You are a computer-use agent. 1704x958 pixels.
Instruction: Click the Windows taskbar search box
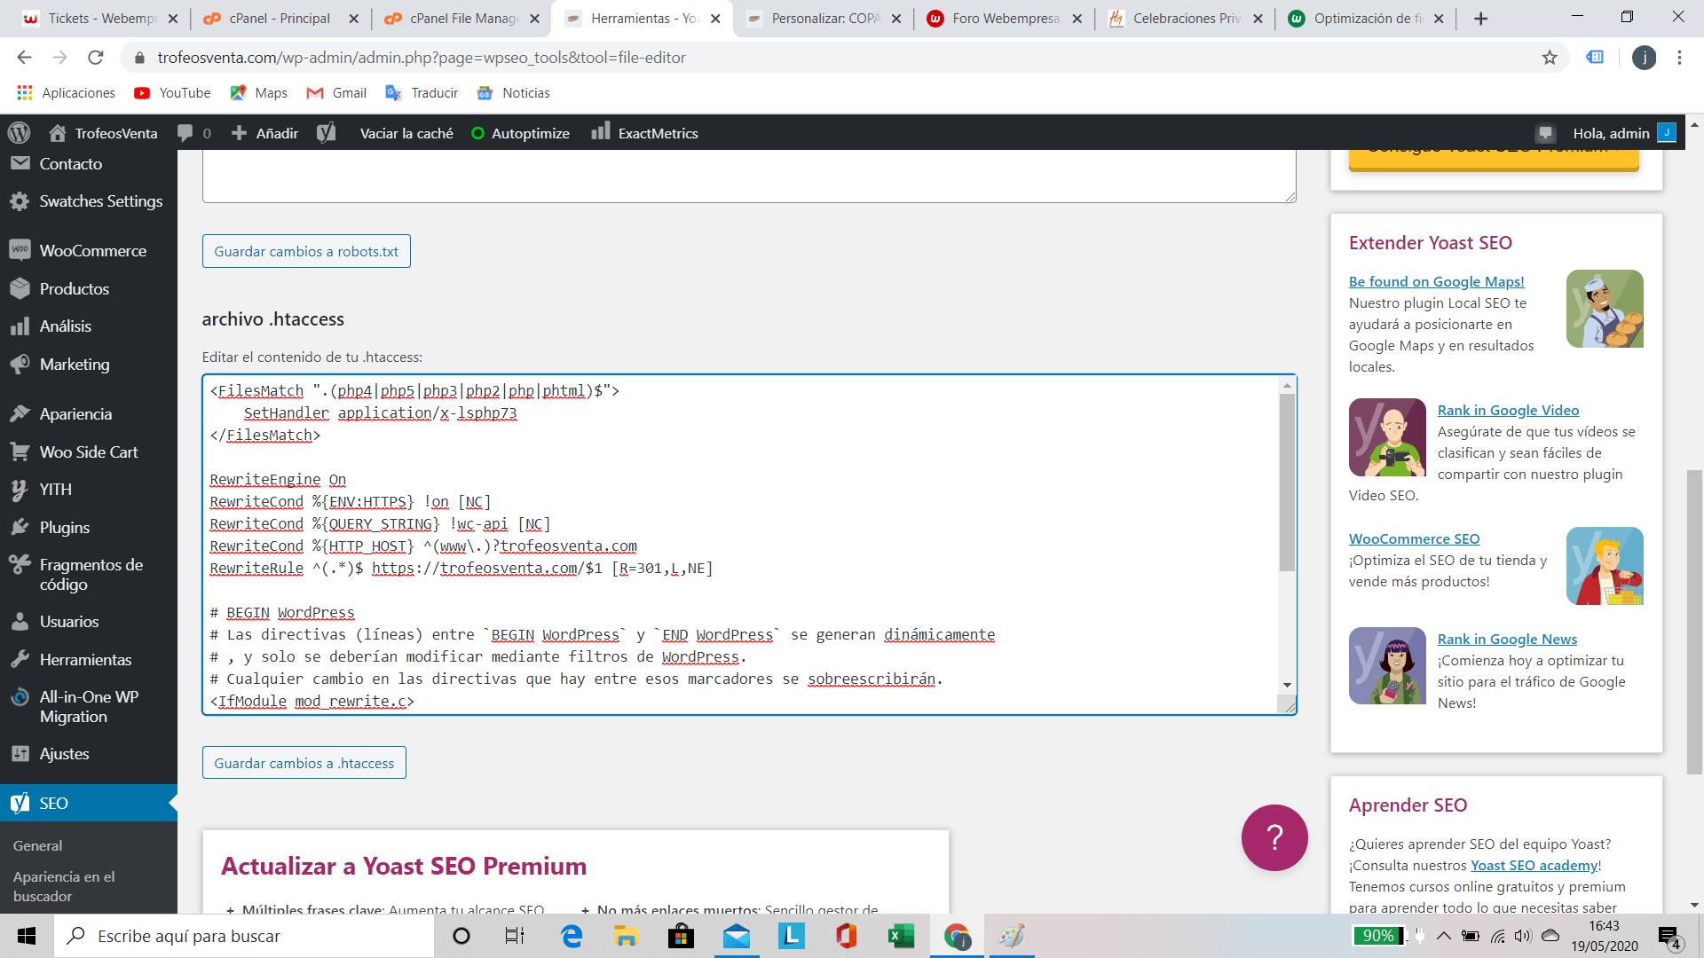[244, 936]
